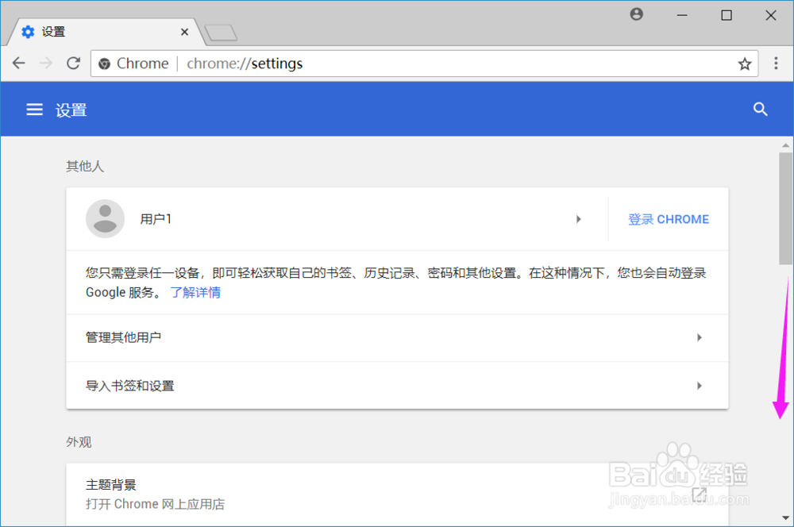
Task: Click the browser forward arrow
Action: [x=46, y=63]
